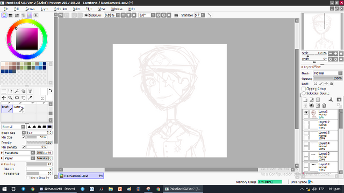This screenshot has width=344, height=193.
Task: Zoom in with the navigator plus button
Action: click(x=335, y=54)
